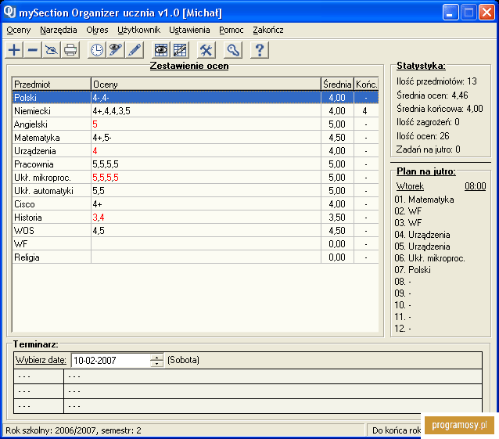Select the Historia subject row

(196, 218)
